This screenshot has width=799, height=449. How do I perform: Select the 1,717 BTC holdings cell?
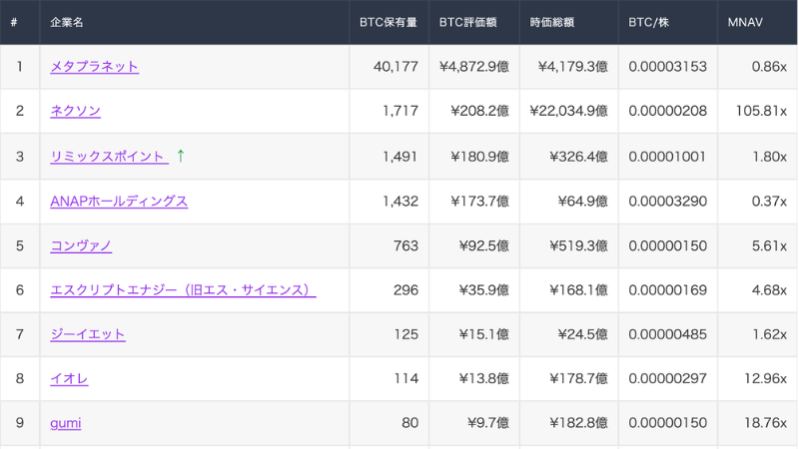(x=389, y=111)
